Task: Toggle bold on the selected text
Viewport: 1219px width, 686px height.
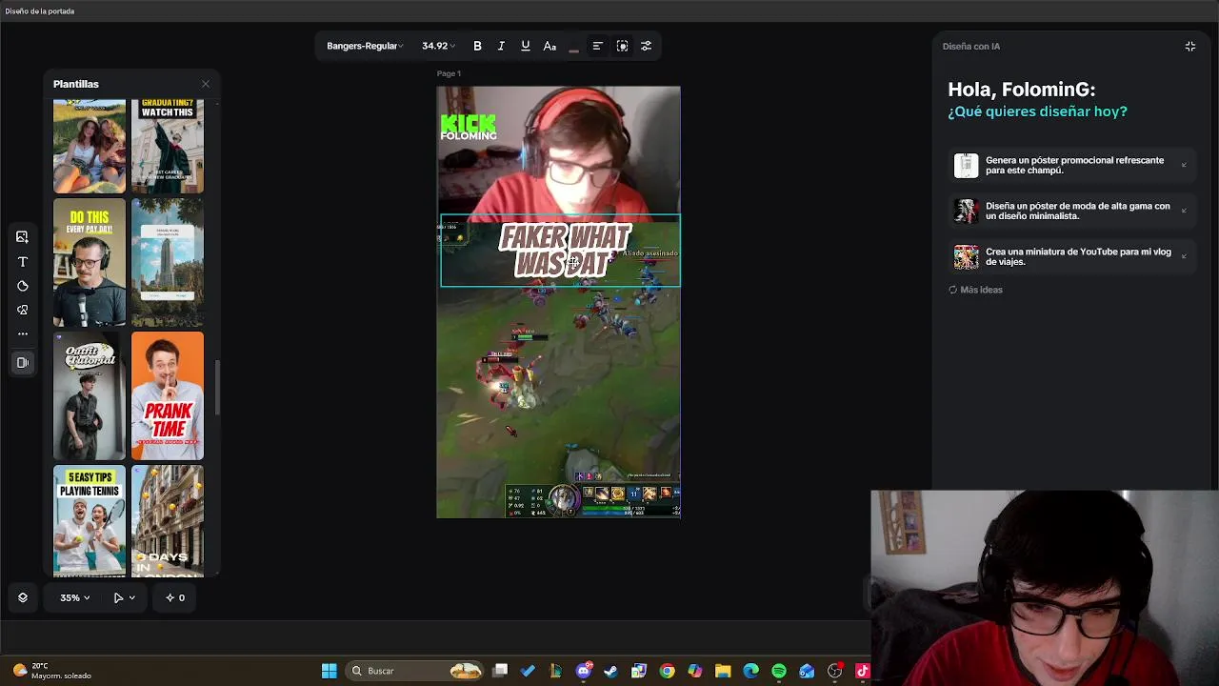Action: tap(477, 46)
